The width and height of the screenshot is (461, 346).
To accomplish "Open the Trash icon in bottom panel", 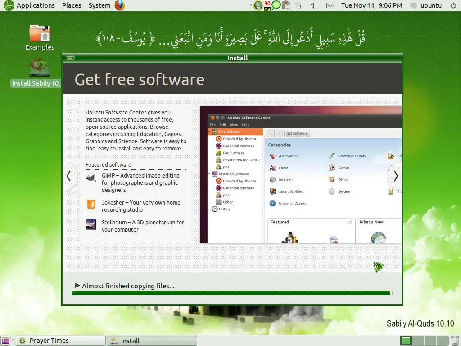I will pyautogui.click(x=455, y=341).
